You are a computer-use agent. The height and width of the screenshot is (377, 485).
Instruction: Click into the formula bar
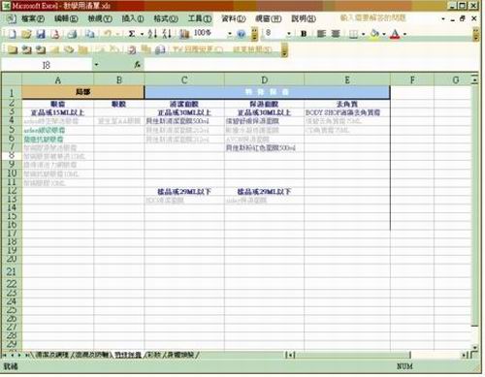pyautogui.click(x=310, y=65)
